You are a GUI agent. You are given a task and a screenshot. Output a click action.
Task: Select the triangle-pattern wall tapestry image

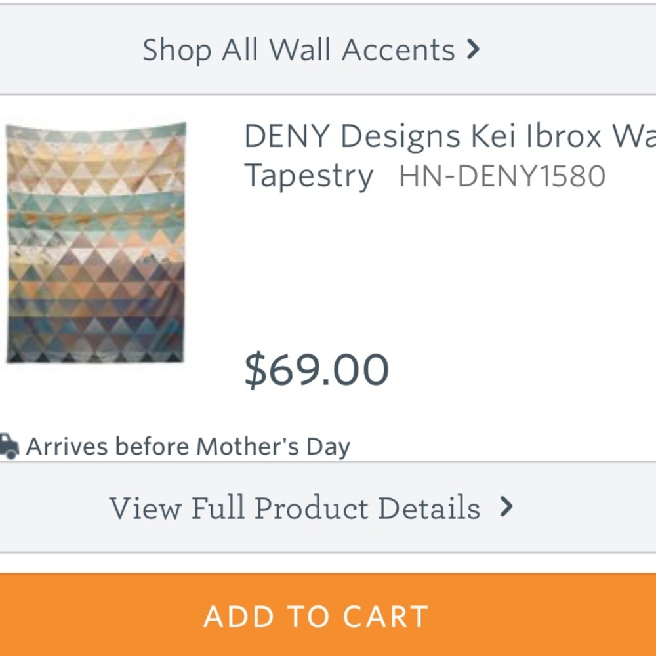(x=95, y=243)
